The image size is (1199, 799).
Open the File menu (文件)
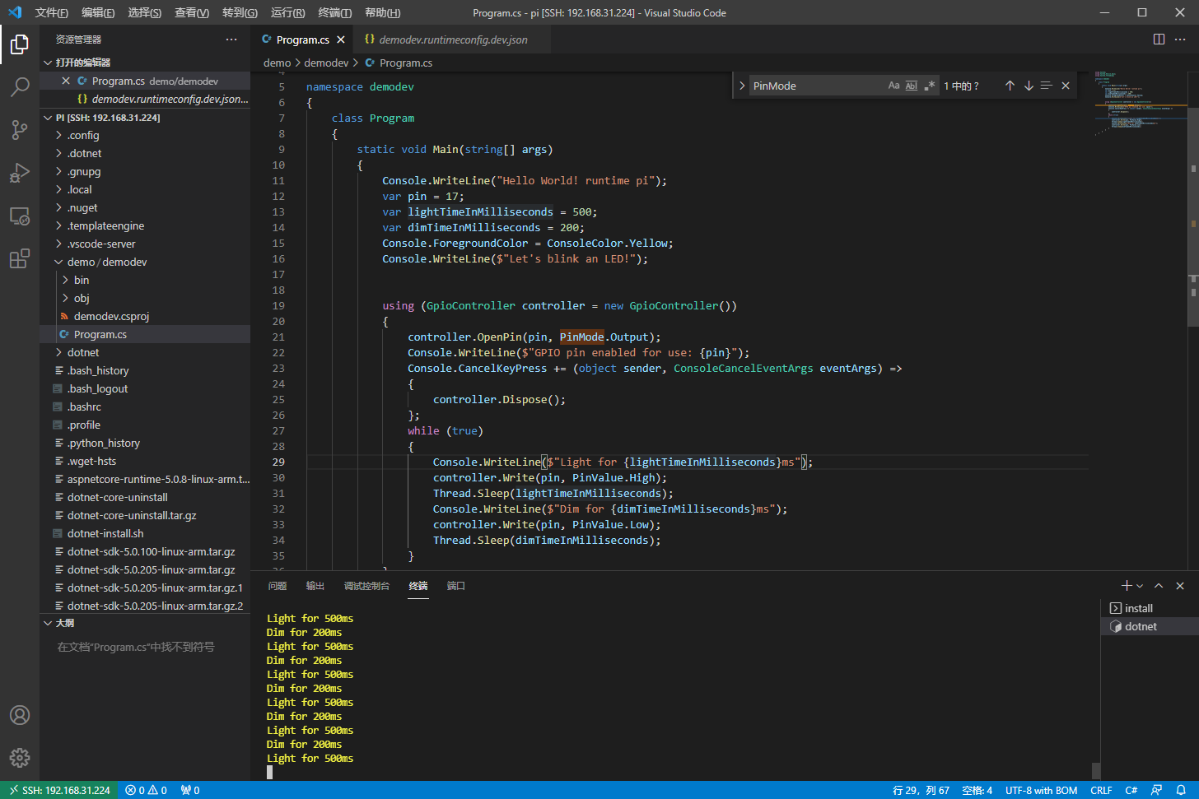[x=51, y=12]
